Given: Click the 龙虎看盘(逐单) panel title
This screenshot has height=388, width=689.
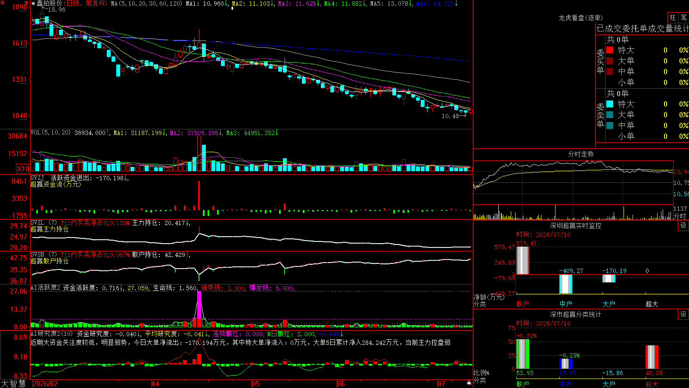Looking at the screenshot, I should [581, 18].
